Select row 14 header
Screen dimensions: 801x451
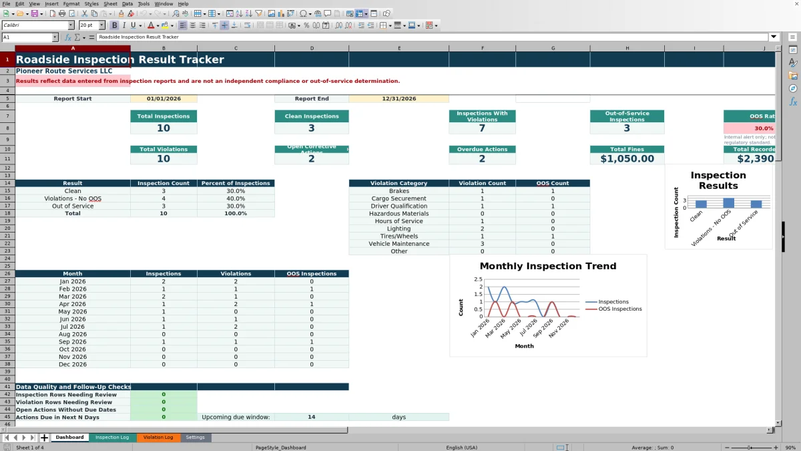pyautogui.click(x=7, y=183)
